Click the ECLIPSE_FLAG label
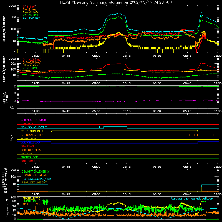This screenshot has height=222, width=222. click(x=30, y=142)
